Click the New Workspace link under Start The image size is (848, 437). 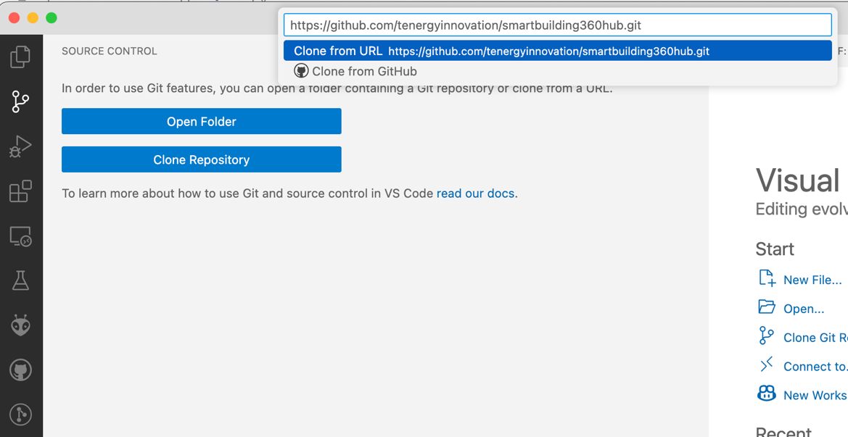click(815, 396)
